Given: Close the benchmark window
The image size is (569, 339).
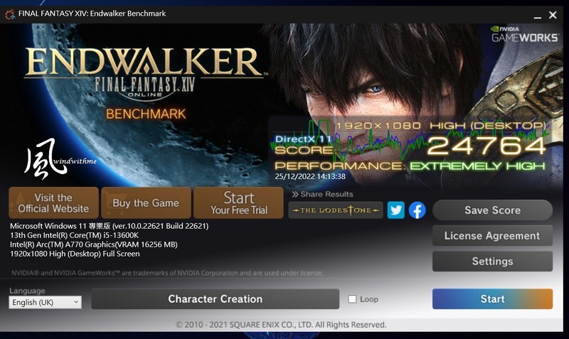Looking at the screenshot, I should tap(553, 15).
